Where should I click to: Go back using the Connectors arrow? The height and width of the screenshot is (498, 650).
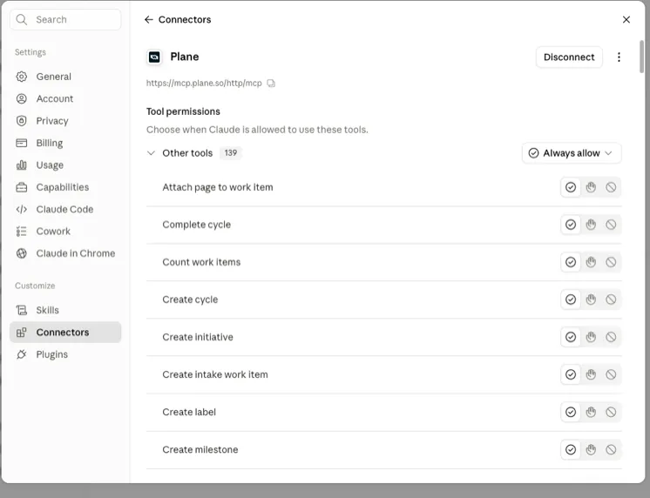click(148, 19)
